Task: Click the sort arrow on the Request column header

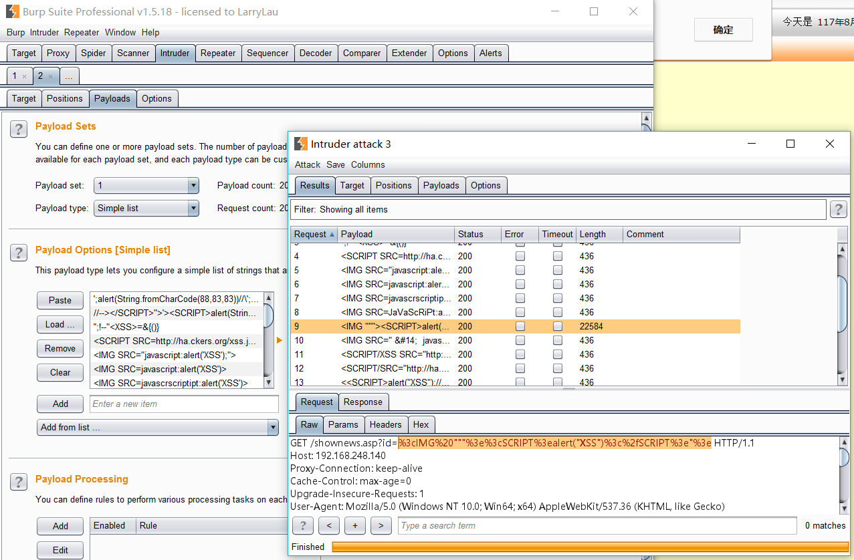Action: 332,235
